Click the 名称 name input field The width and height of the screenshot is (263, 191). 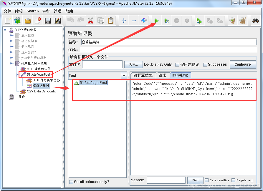169,42
